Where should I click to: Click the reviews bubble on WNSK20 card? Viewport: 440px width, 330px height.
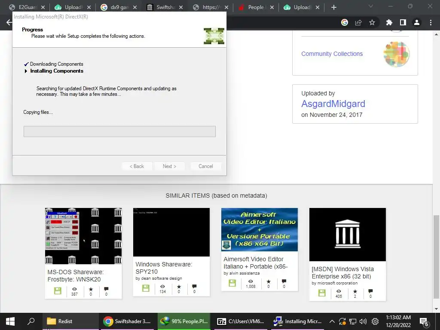click(106, 289)
